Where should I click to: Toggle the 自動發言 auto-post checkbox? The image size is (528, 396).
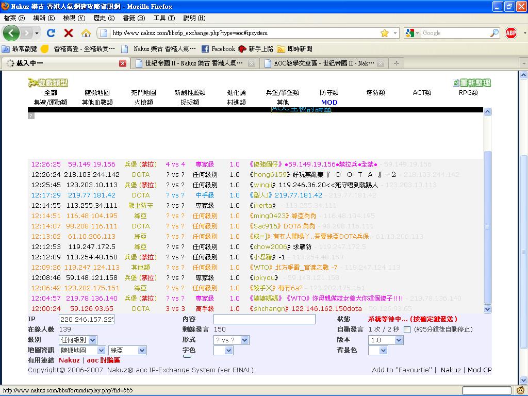pyautogui.click(x=407, y=329)
